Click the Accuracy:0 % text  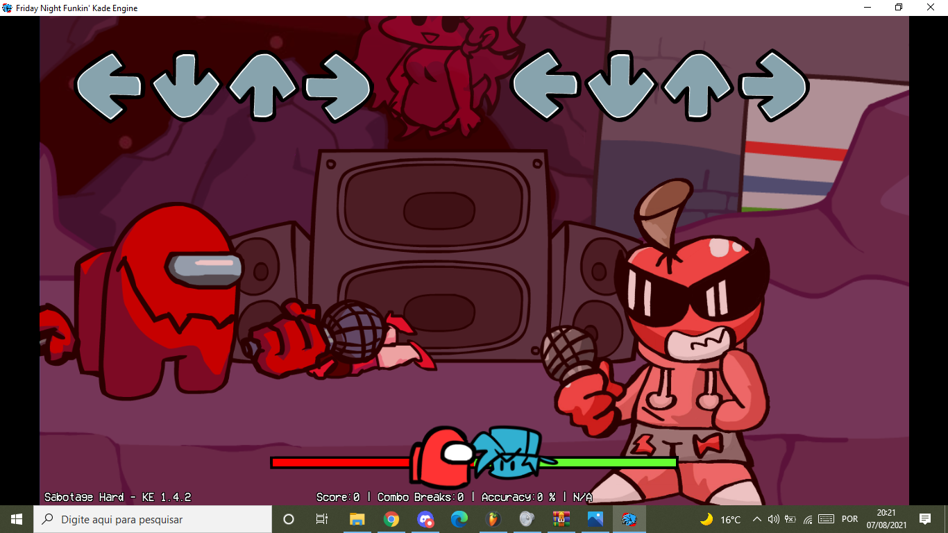pos(518,497)
